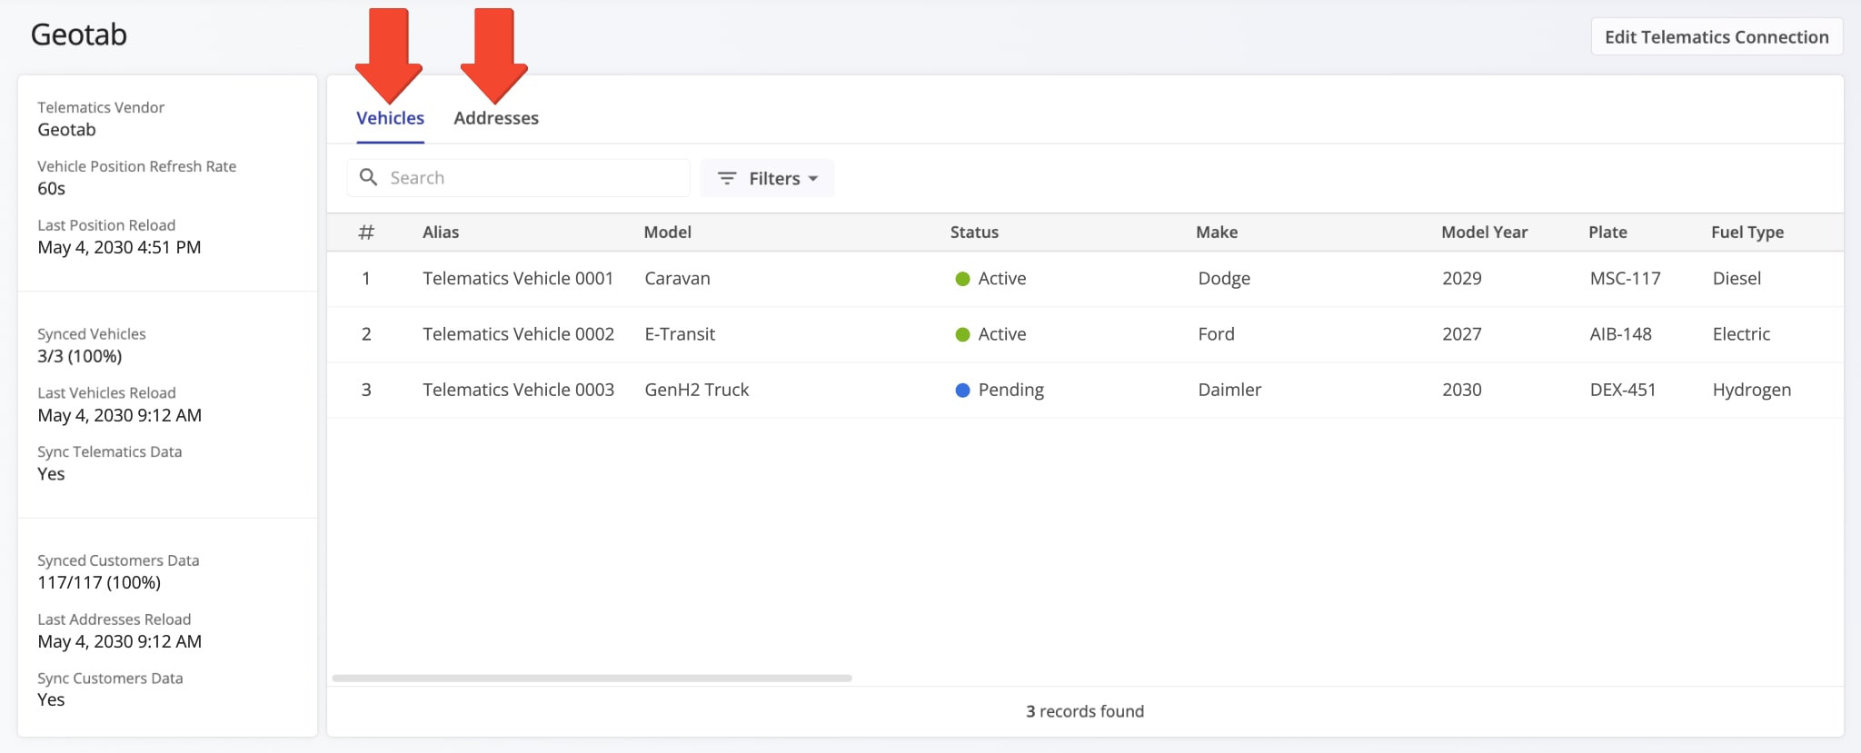This screenshot has width=1861, height=753.
Task: Click the horizontal table scrollbar
Action: 592,678
